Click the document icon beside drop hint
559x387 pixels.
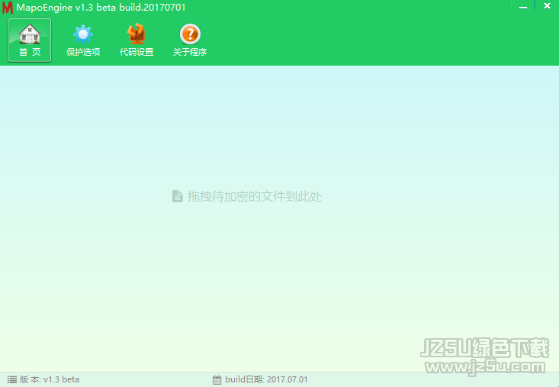click(x=177, y=196)
